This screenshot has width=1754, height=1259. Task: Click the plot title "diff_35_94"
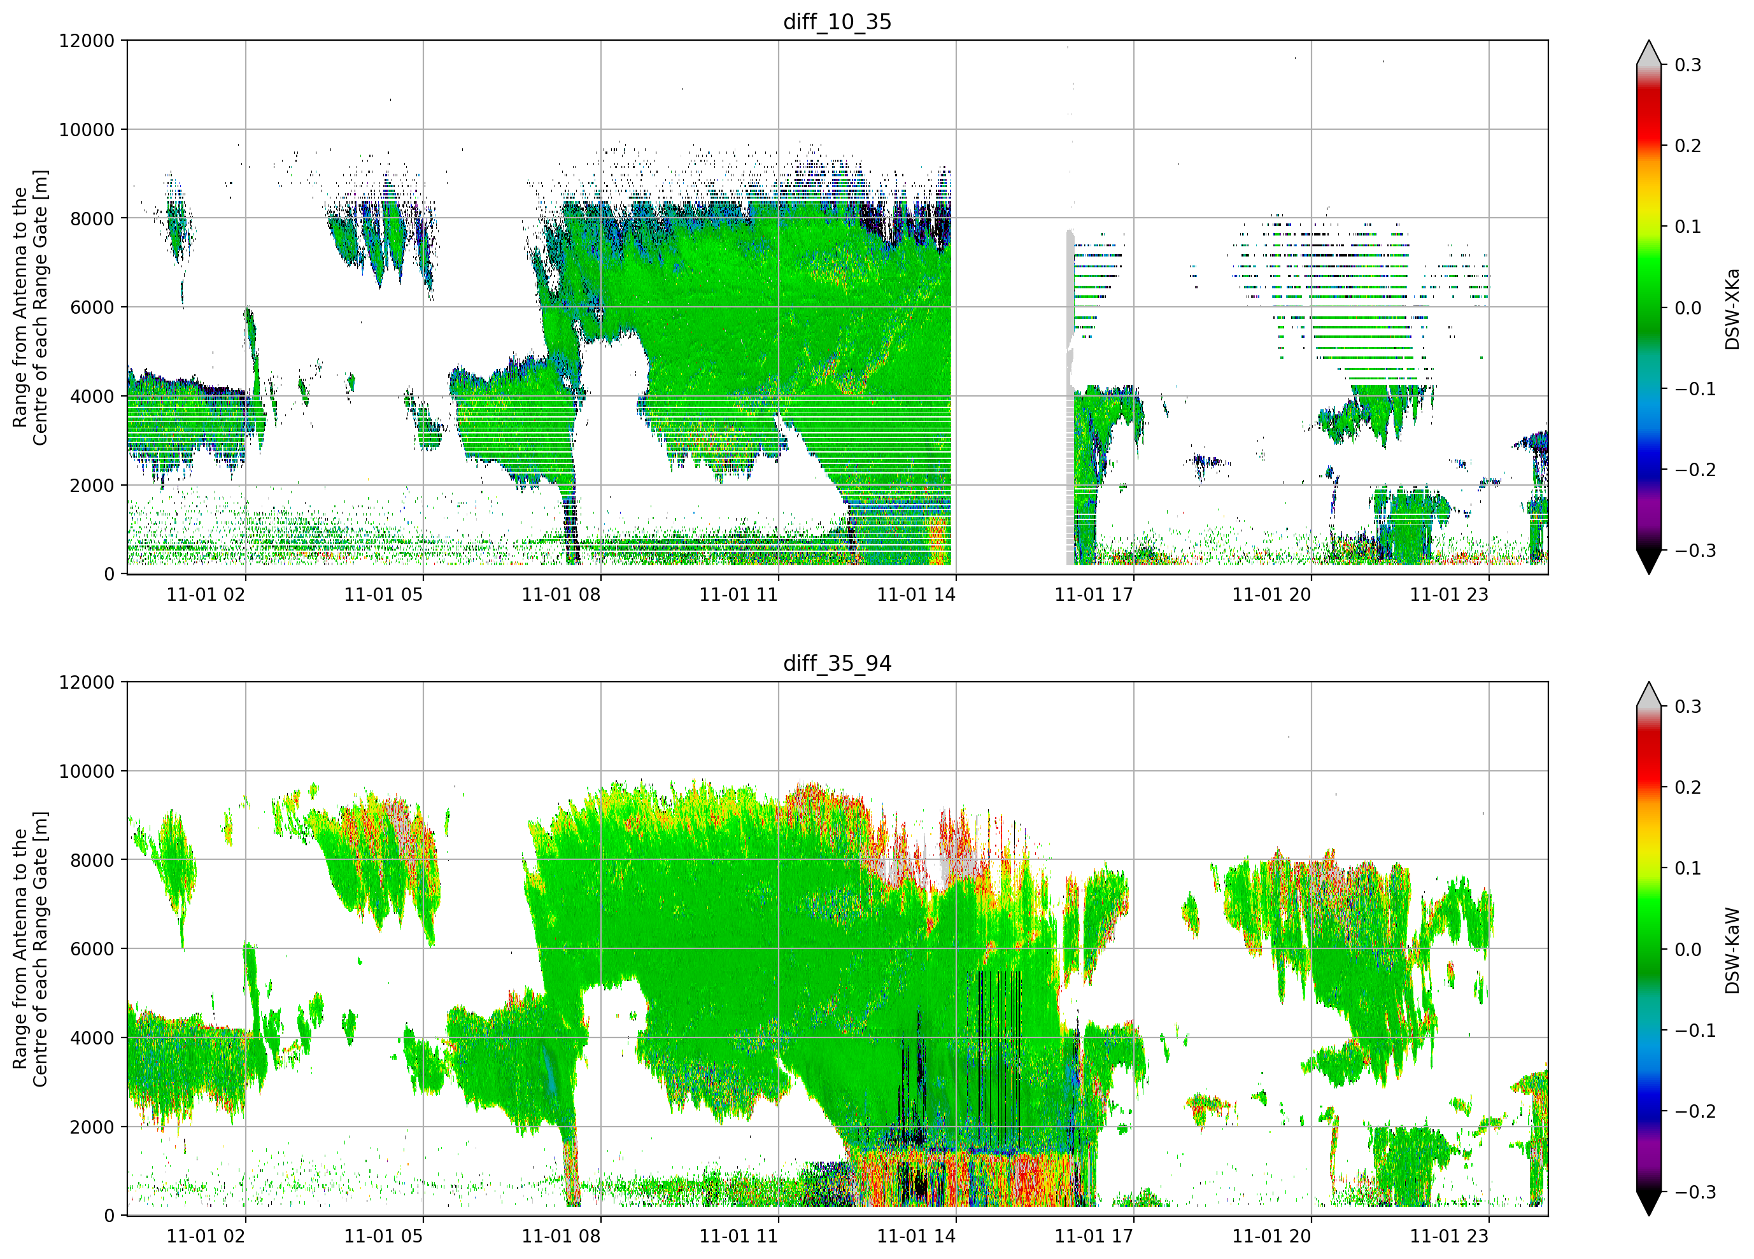pyautogui.click(x=837, y=663)
